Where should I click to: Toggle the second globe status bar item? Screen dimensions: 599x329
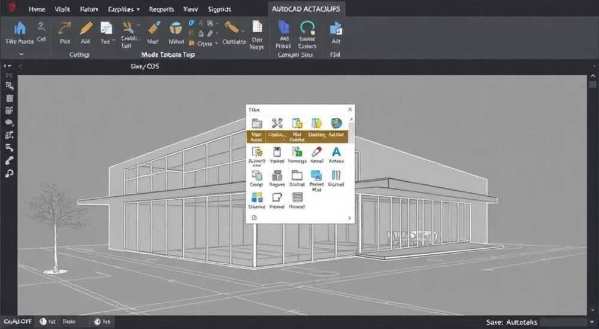pyautogui.click(x=98, y=322)
